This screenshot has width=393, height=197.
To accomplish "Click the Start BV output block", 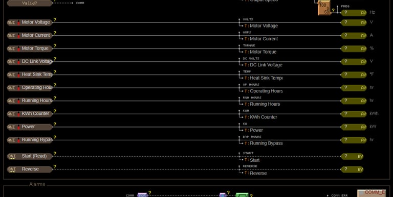I will [x=352, y=156].
